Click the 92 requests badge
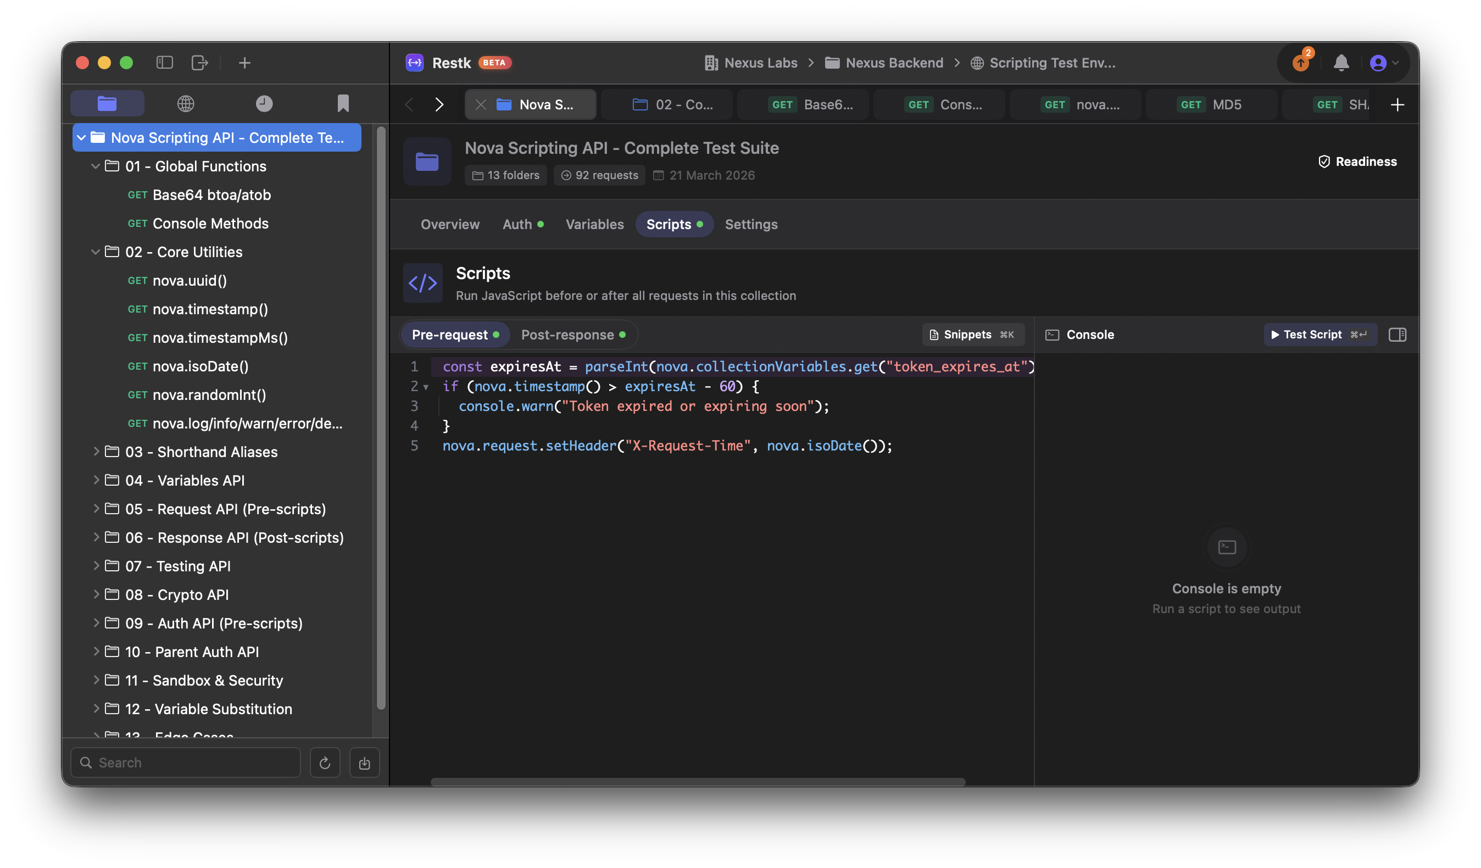This screenshot has width=1481, height=868. 599,175
